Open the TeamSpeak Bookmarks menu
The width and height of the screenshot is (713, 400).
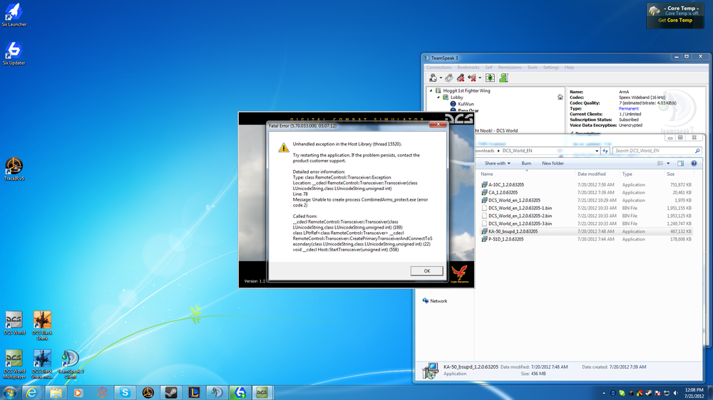pyautogui.click(x=468, y=68)
